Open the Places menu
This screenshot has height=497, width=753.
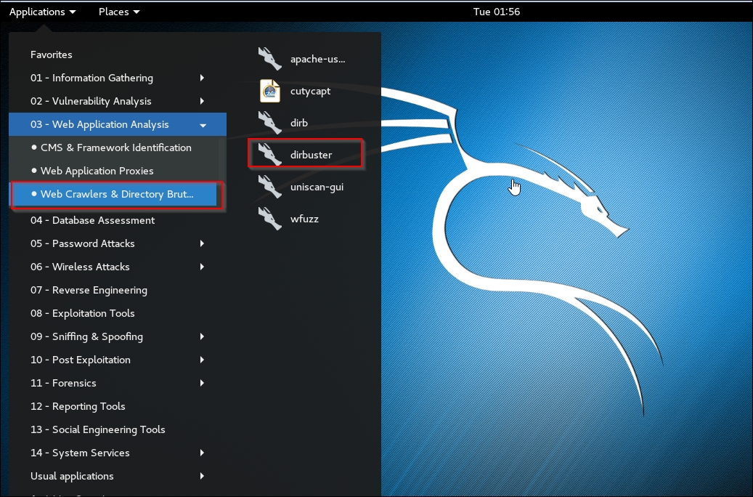pyautogui.click(x=119, y=12)
